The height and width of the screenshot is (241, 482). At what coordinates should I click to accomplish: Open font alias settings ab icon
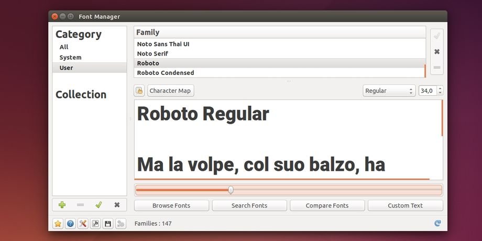point(95,224)
